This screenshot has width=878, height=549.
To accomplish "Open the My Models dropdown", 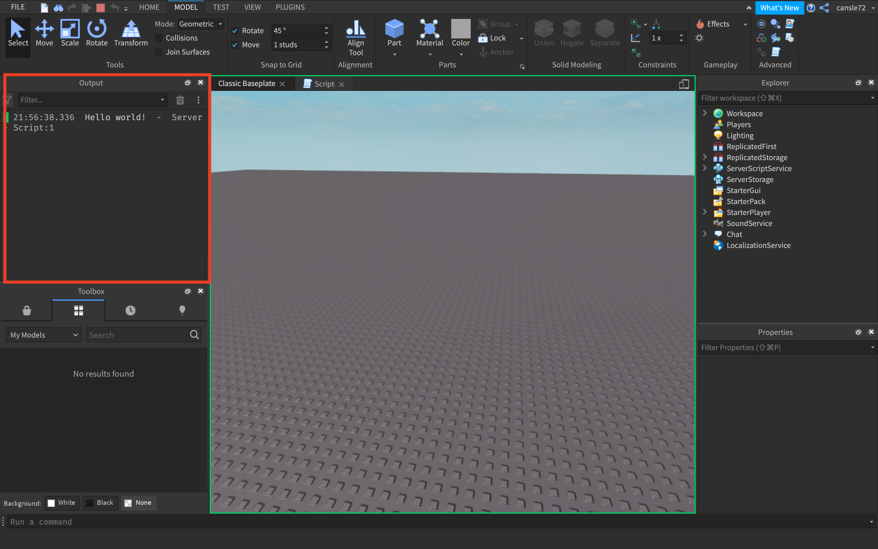I will (x=44, y=335).
